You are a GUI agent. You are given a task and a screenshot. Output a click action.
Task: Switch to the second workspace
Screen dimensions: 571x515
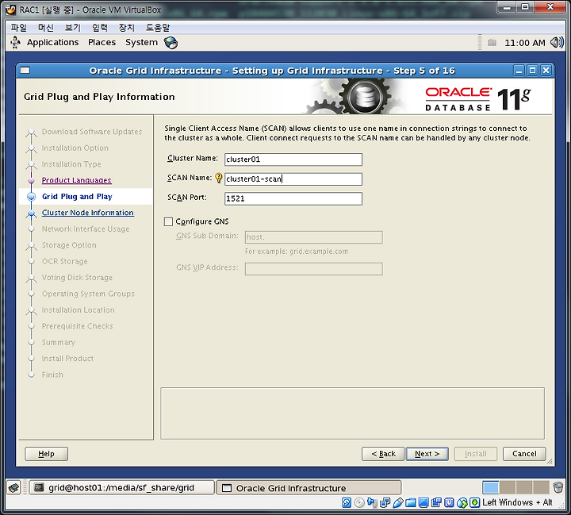click(508, 487)
